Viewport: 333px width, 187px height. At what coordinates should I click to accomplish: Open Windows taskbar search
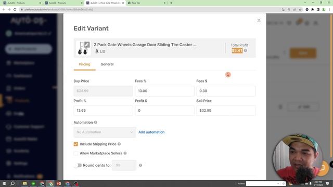pos(12,183)
